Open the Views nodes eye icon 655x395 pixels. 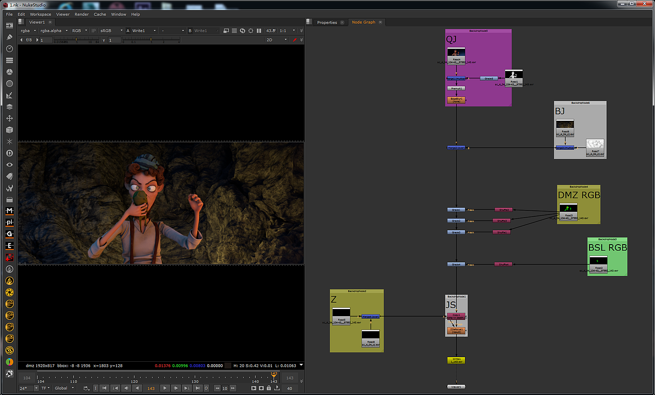point(9,165)
